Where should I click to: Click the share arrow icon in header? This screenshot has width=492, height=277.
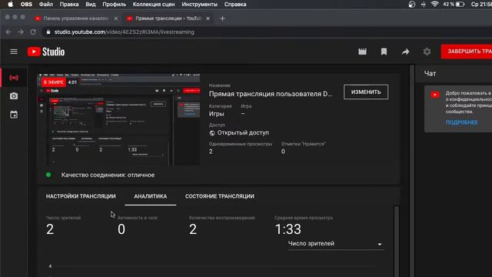[405, 52]
